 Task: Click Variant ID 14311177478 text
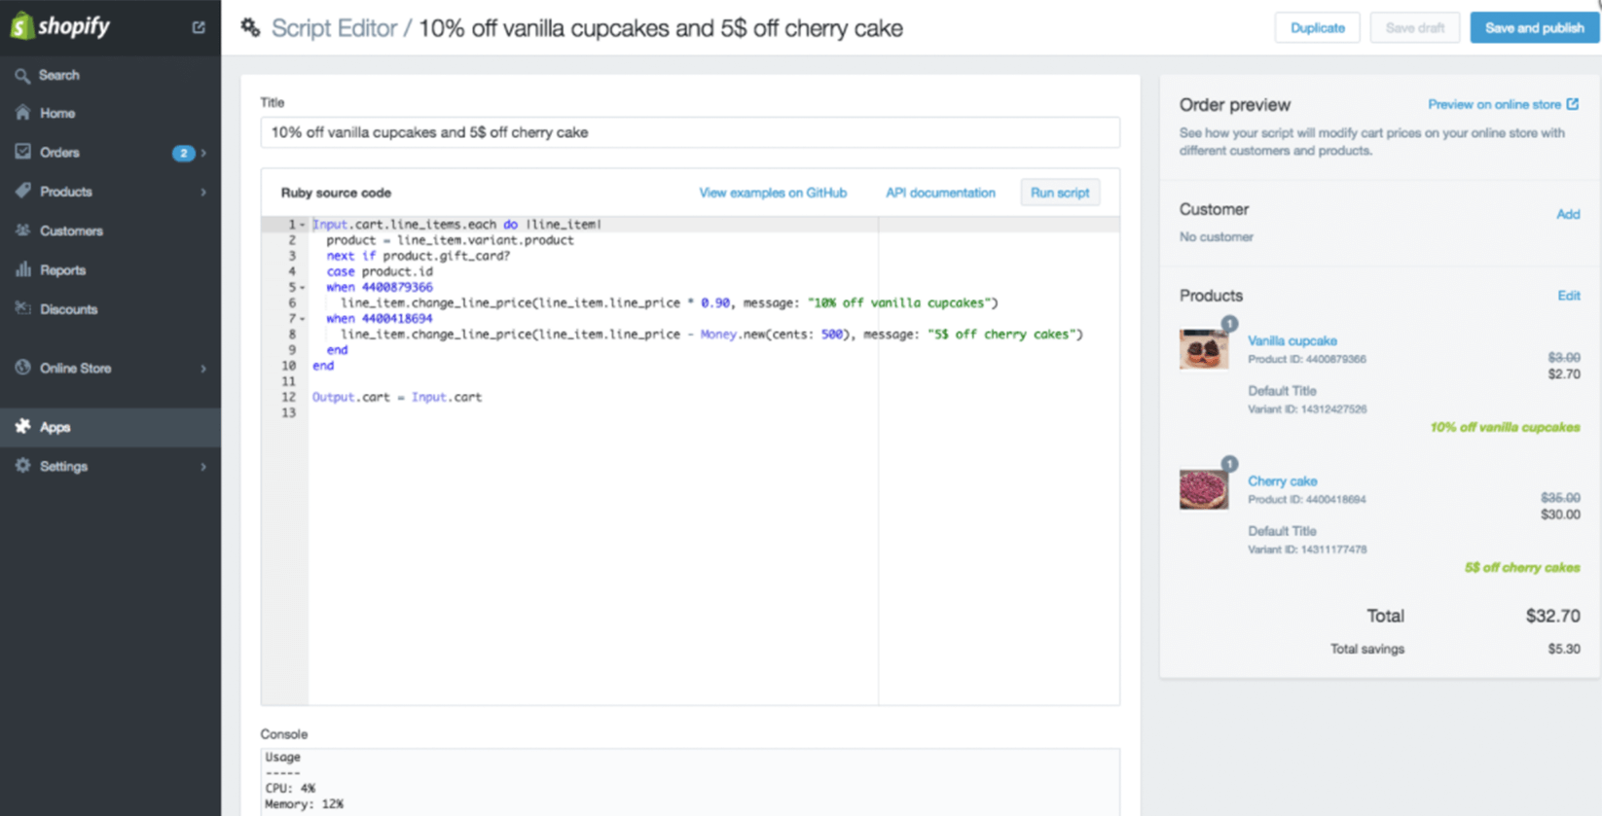pos(1307,549)
